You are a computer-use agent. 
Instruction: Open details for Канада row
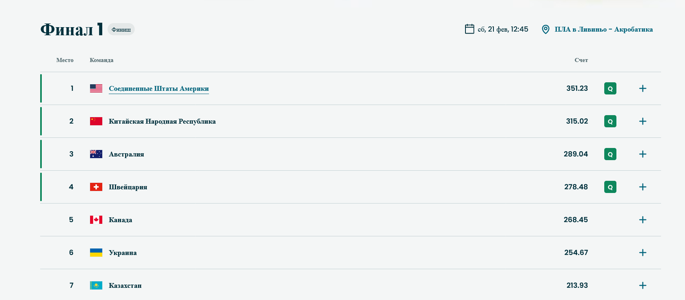pos(642,220)
